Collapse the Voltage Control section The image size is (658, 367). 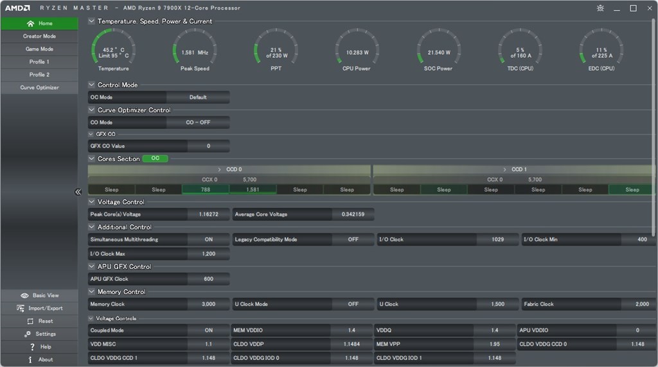pyautogui.click(x=92, y=202)
